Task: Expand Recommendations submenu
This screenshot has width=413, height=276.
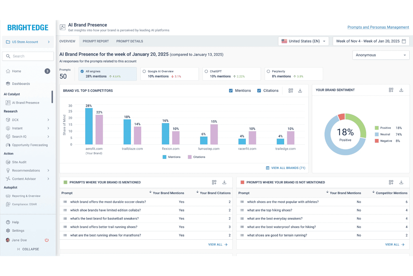Action: [x=48, y=170]
